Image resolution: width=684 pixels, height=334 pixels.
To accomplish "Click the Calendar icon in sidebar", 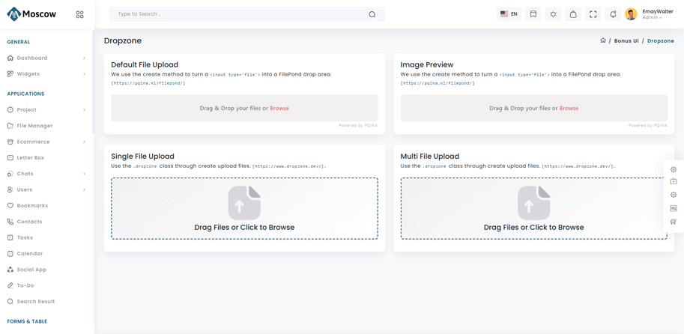I will 10,254.
